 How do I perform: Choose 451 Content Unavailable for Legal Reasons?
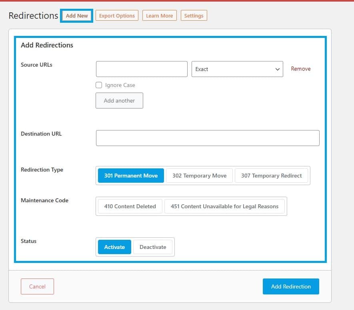[x=224, y=206]
